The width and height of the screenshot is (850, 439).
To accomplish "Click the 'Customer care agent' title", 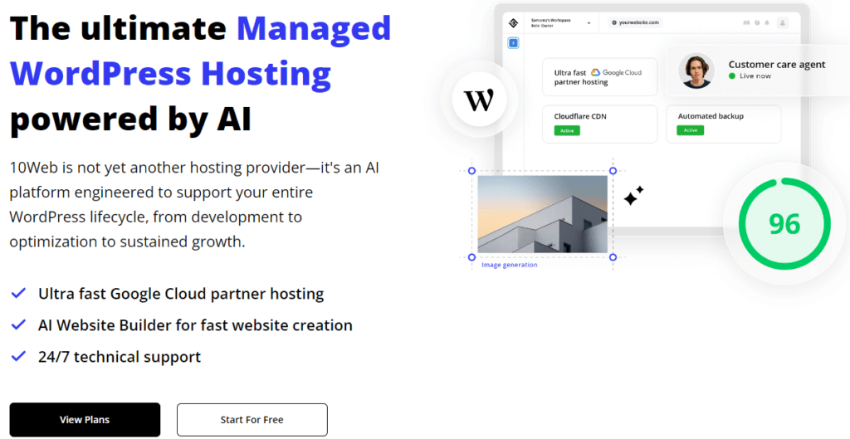I will (x=777, y=65).
